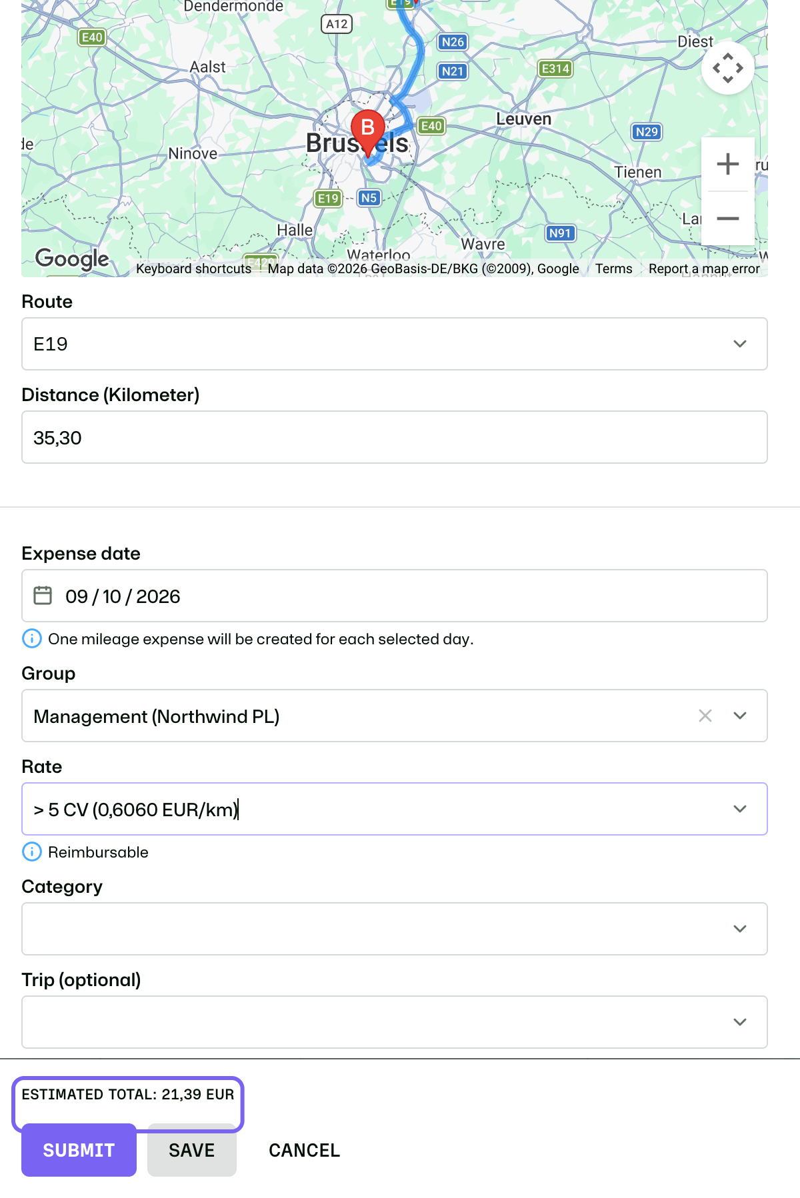Click the red B destination marker

point(368,133)
